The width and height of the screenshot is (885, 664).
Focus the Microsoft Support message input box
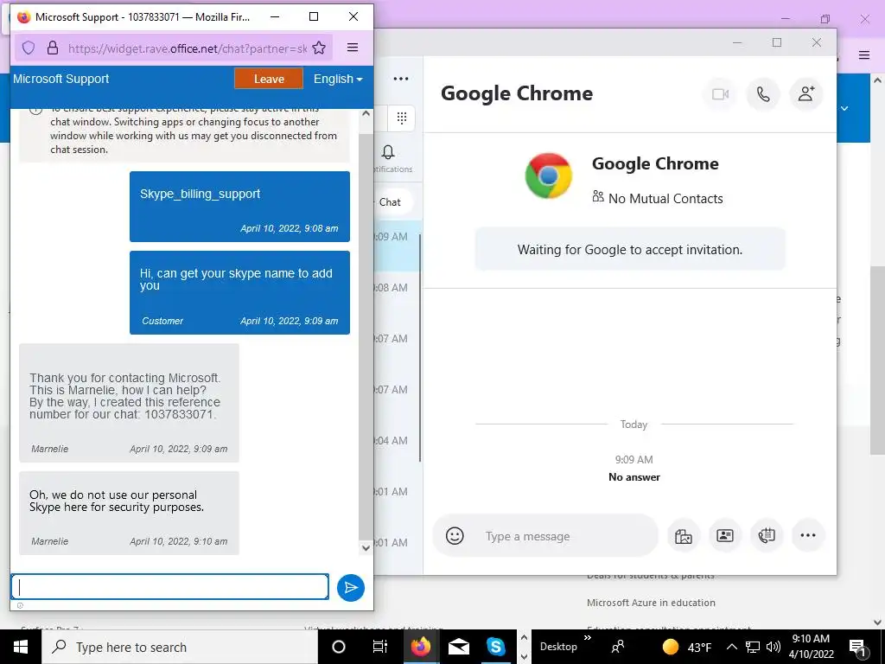(x=170, y=587)
